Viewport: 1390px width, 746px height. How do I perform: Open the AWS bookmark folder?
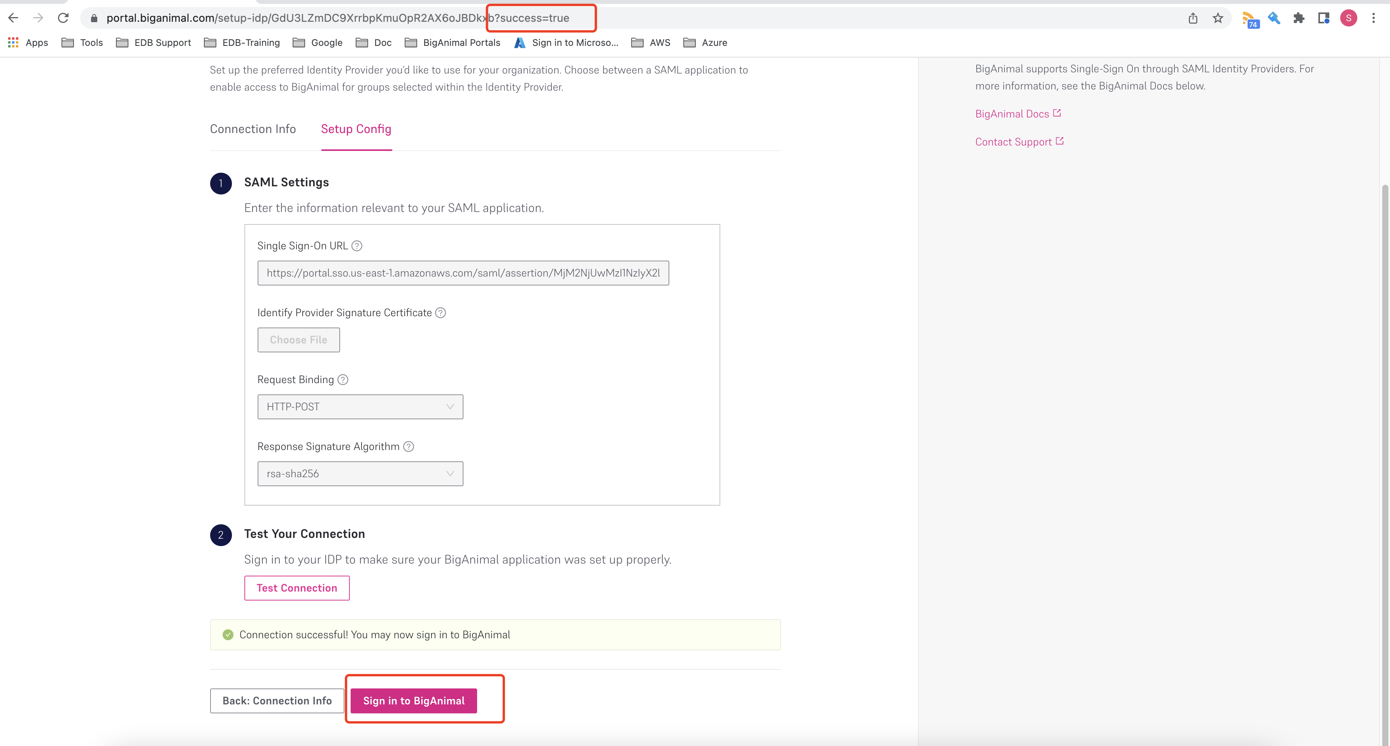(x=650, y=43)
